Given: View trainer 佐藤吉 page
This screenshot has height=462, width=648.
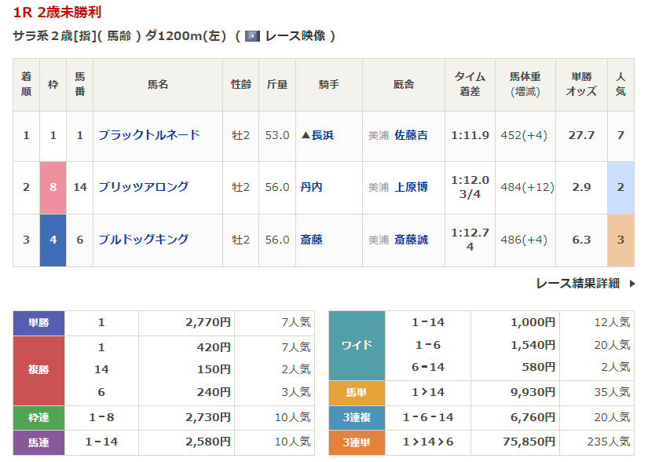Looking at the screenshot, I should [x=411, y=135].
